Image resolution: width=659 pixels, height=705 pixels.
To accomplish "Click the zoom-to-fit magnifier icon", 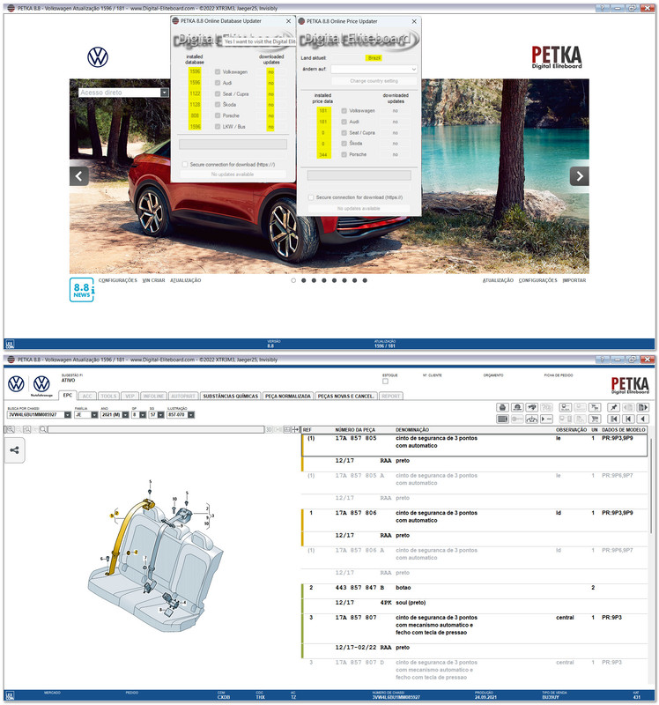I will (x=27, y=430).
